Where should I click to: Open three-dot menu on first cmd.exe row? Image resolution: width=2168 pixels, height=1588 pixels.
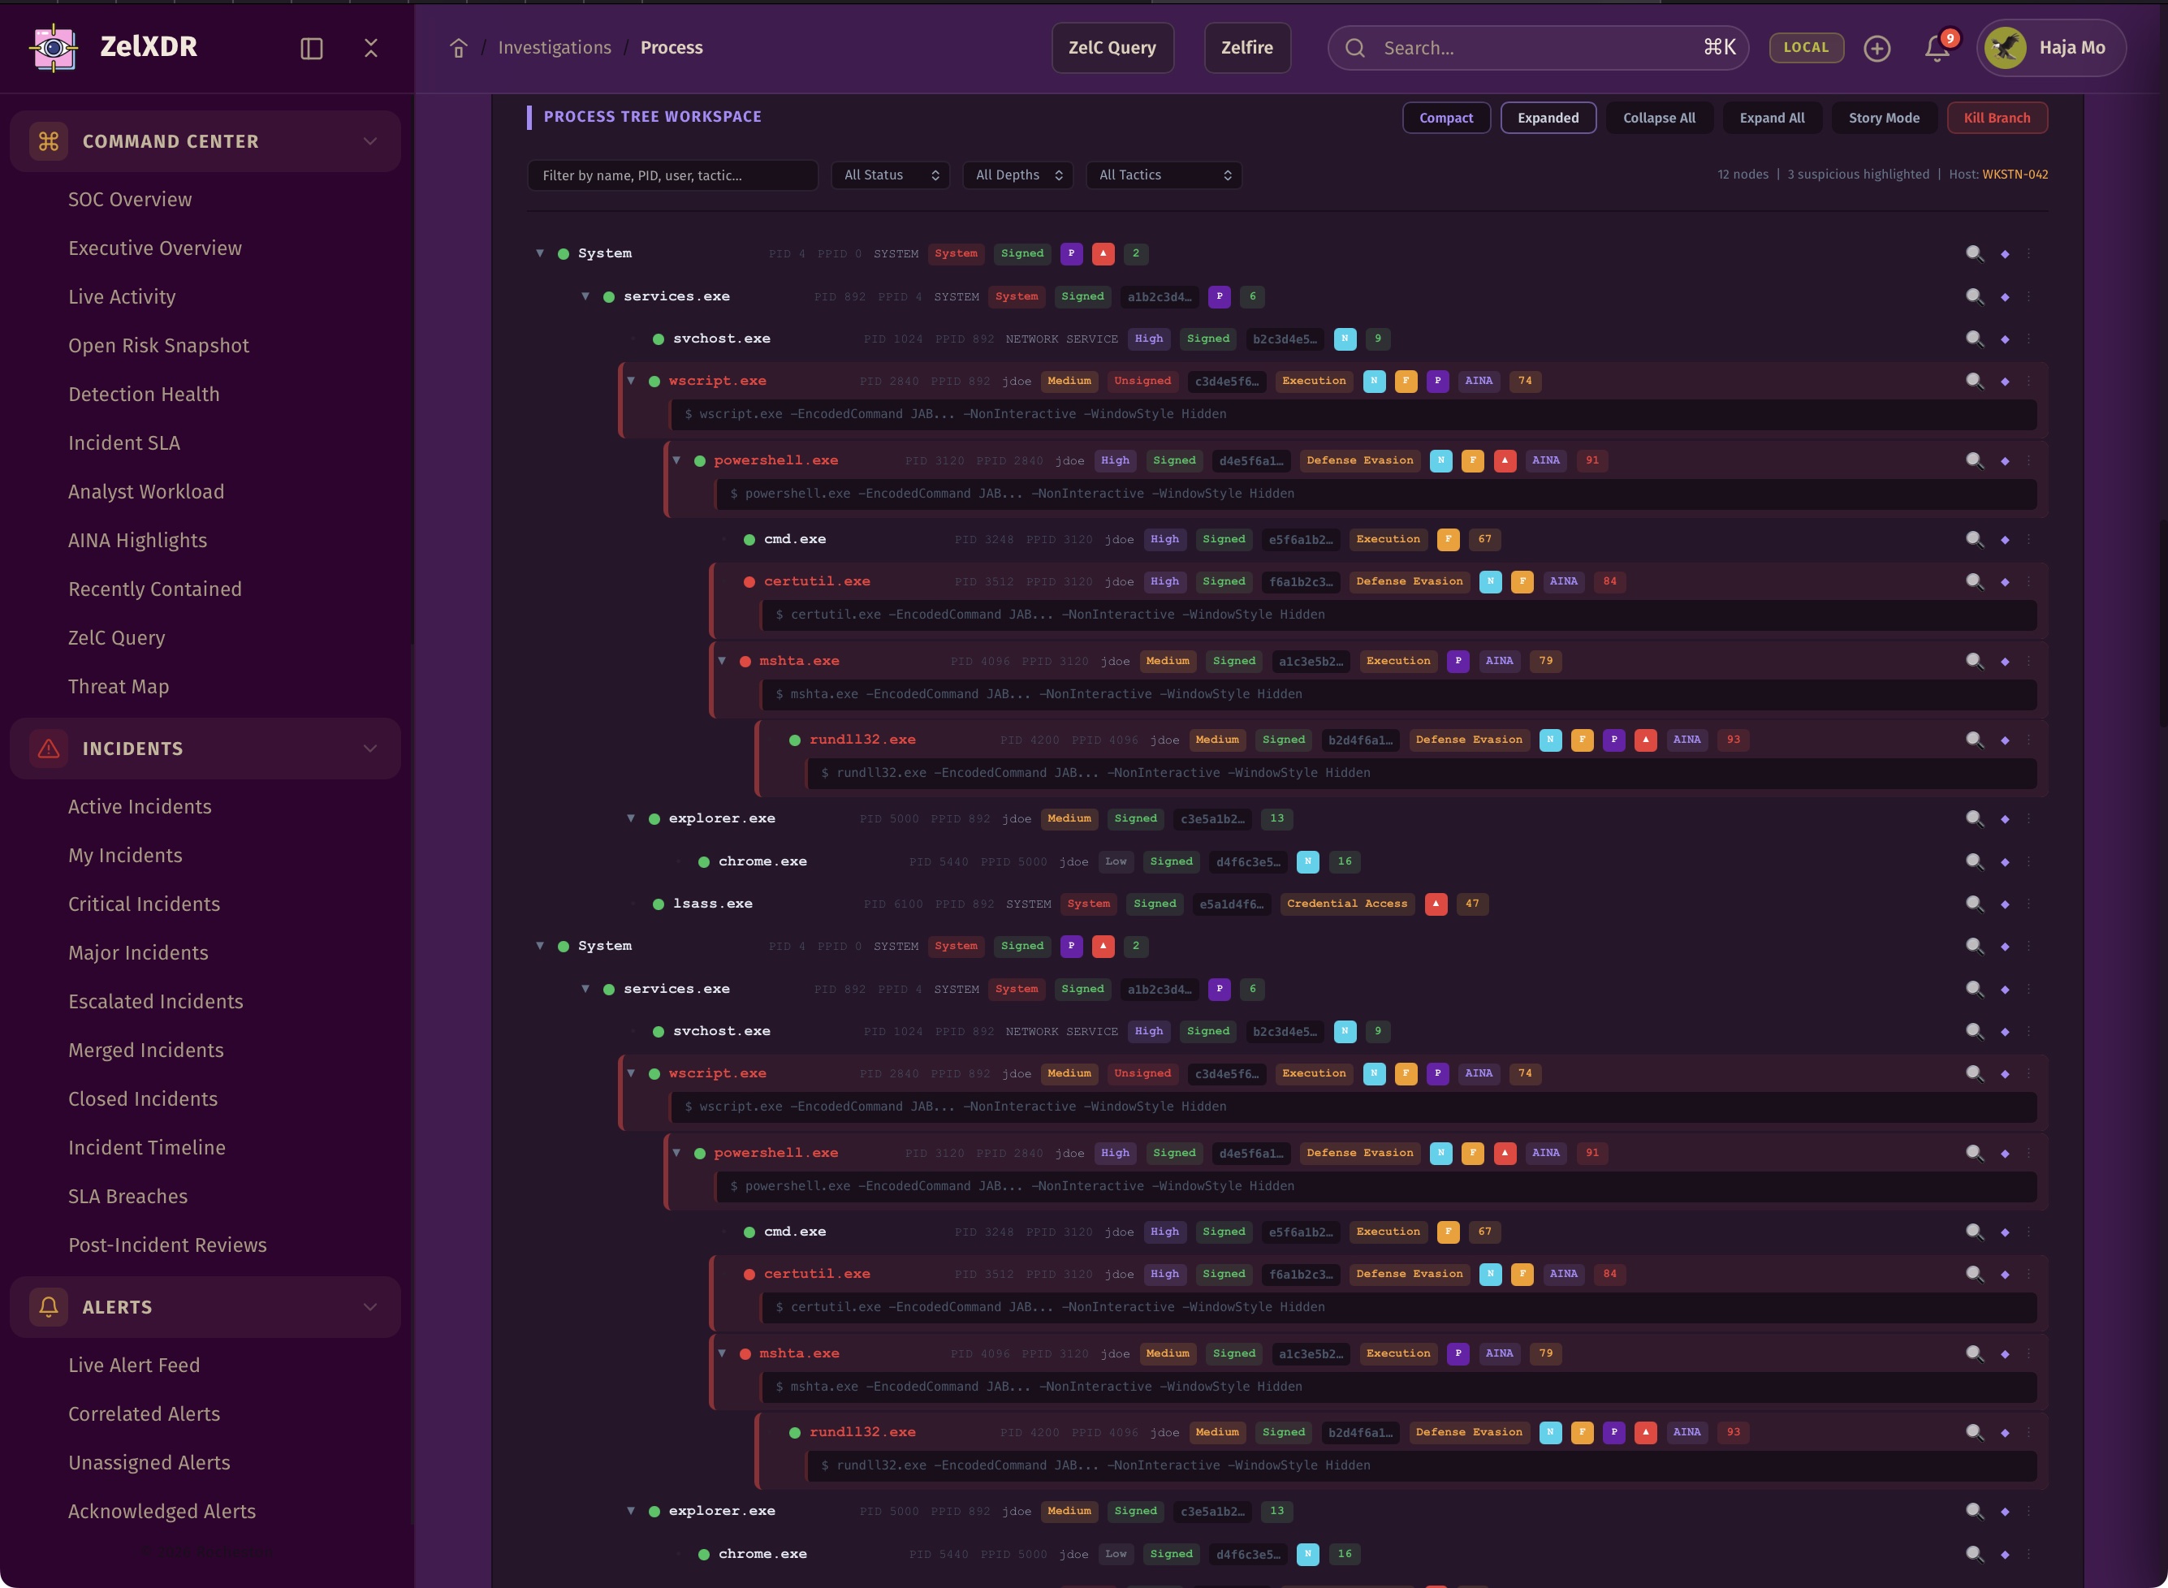pyautogui.click(x=2028, y=539)
